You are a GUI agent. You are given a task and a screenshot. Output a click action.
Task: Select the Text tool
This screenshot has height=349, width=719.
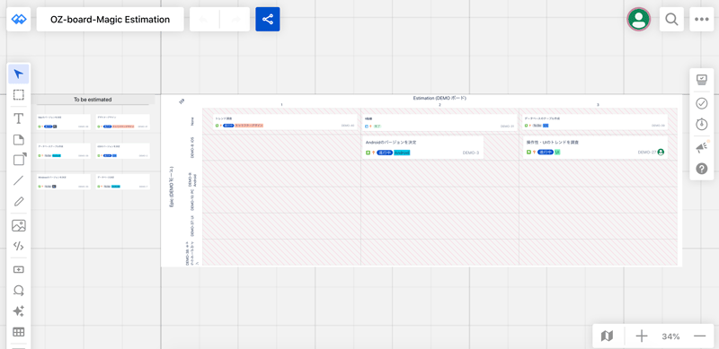[18, 118]
